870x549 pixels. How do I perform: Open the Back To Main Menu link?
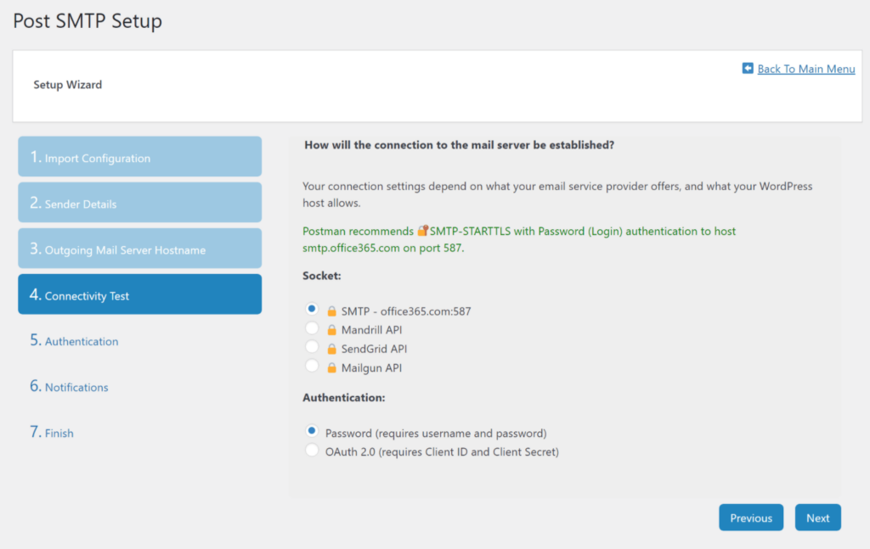coord(805,69)
